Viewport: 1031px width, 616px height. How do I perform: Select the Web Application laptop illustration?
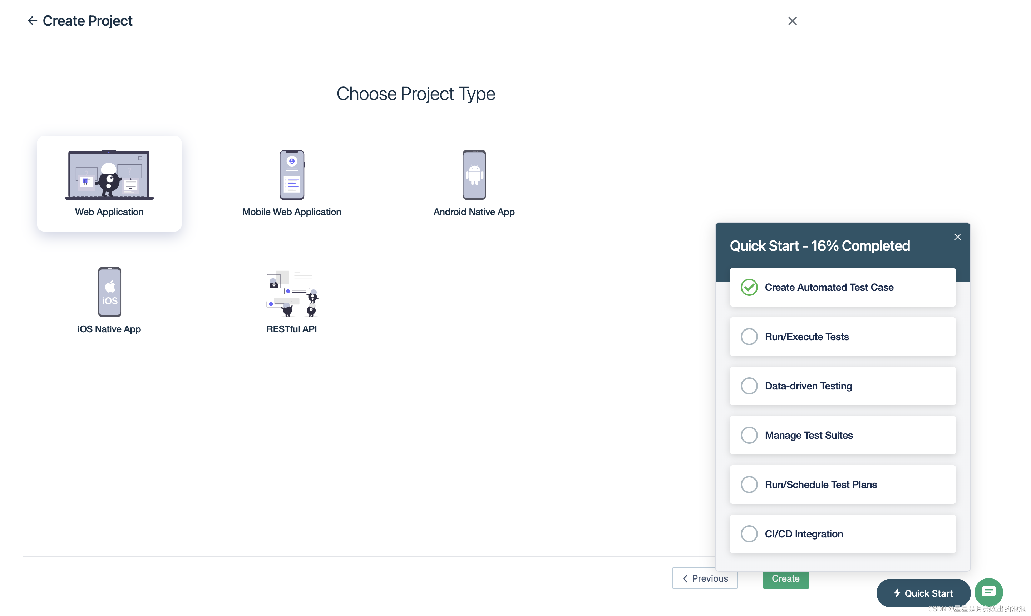click(x=109, y=175)
